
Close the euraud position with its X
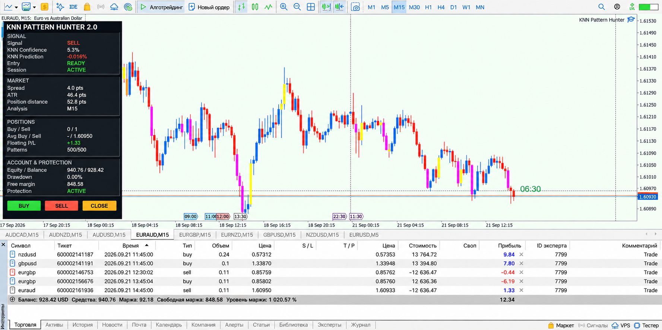coord(521,290)
